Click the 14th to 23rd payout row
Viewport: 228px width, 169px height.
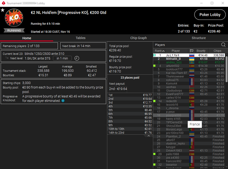click(x=130, y=133)
